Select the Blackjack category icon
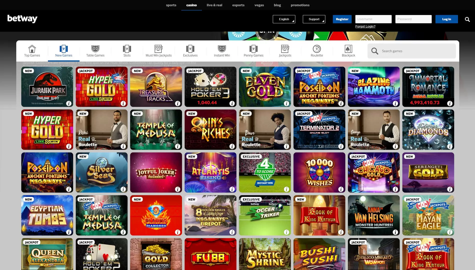The image size is (475, 270). pos(348,51)
